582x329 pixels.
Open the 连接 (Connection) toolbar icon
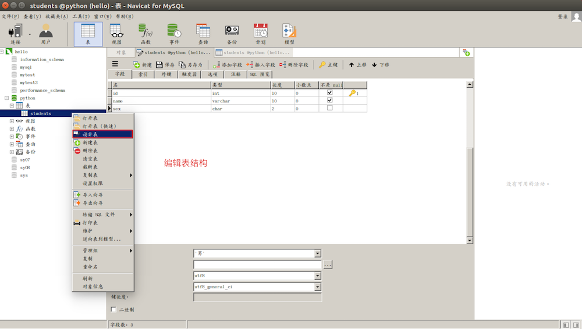click(x=15, y=34)
